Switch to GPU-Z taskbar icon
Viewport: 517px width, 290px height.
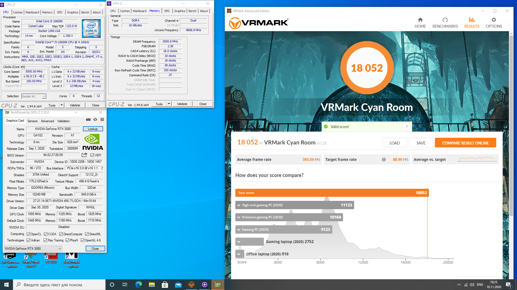click(218, 285)
